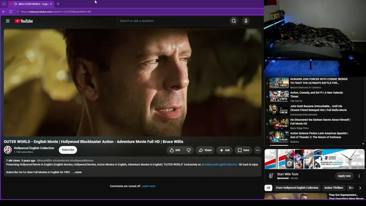
Task: Open title 'Action, Comedy, and Sci-Fi'
Action: [317, 94]
